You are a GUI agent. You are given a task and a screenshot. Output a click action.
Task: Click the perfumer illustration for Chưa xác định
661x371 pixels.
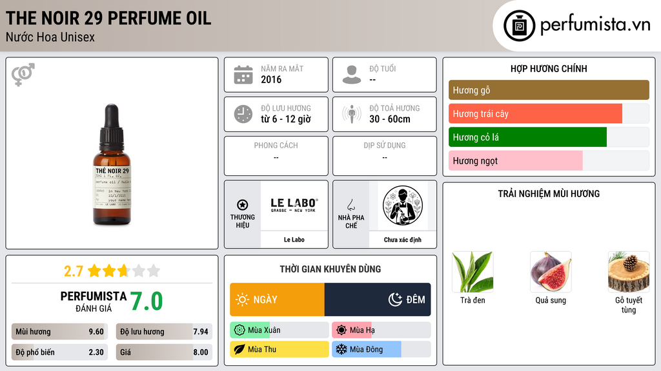[403, 205]
